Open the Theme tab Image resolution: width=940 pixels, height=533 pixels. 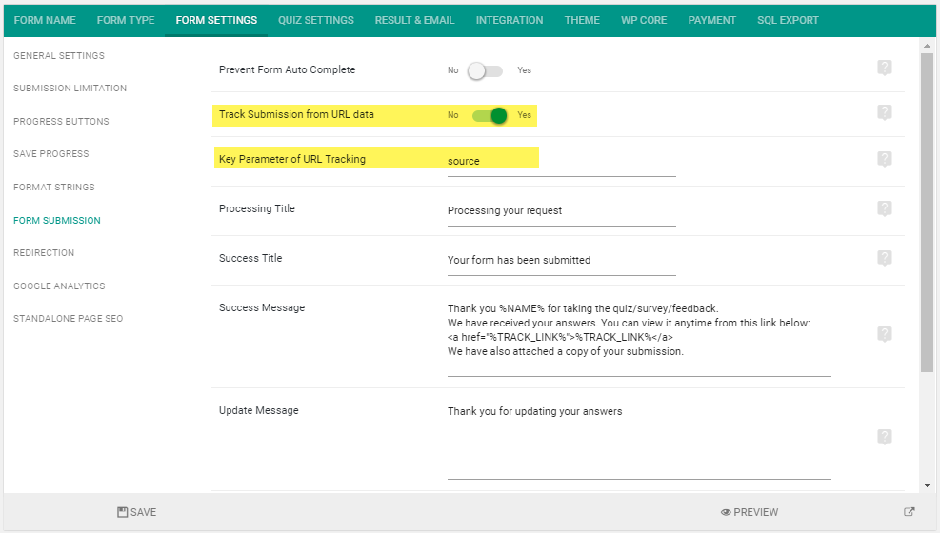point(582,20)
